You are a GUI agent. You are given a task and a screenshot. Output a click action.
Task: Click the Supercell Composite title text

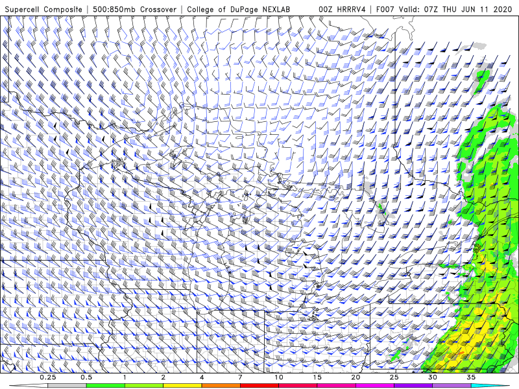point(43,9)
